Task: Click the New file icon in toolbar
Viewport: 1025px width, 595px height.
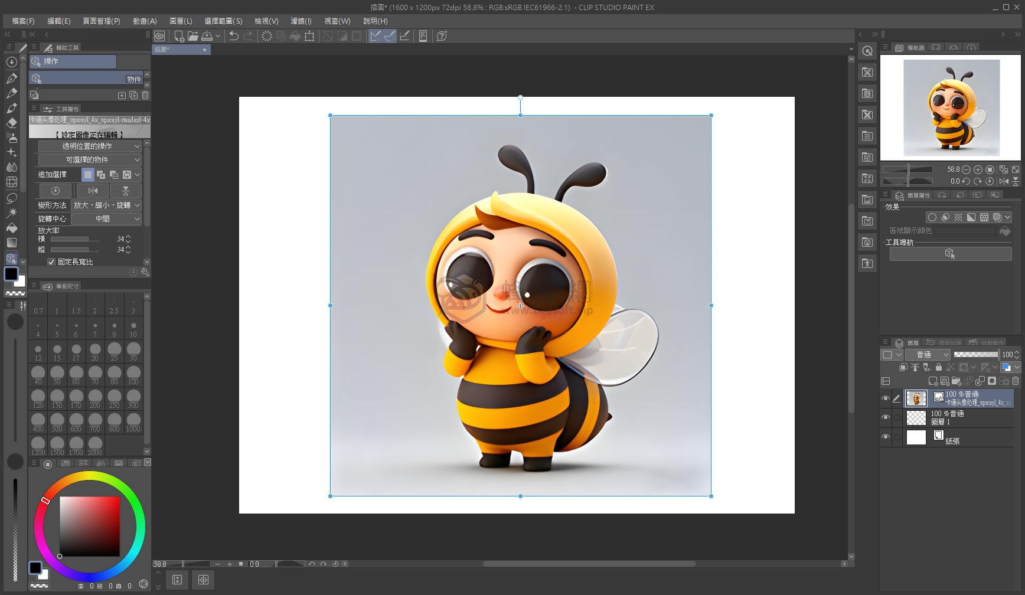Action: 179,36
